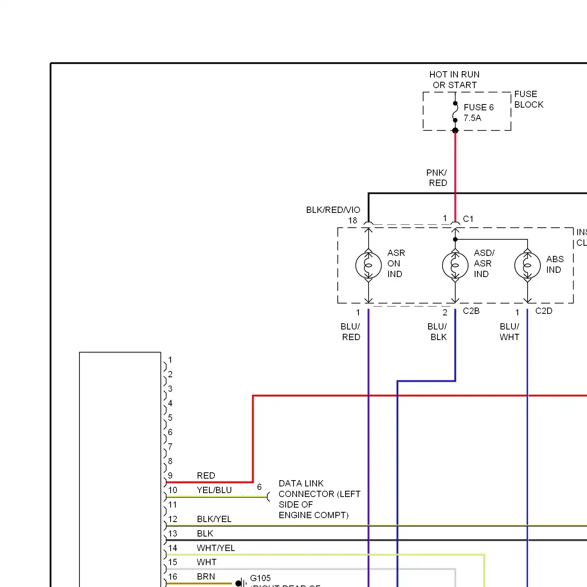The width and height of the screenshot is (587, 587).
Task: Select the 'FUSE BLOCK' label
Action: click(x=529, y=99)
